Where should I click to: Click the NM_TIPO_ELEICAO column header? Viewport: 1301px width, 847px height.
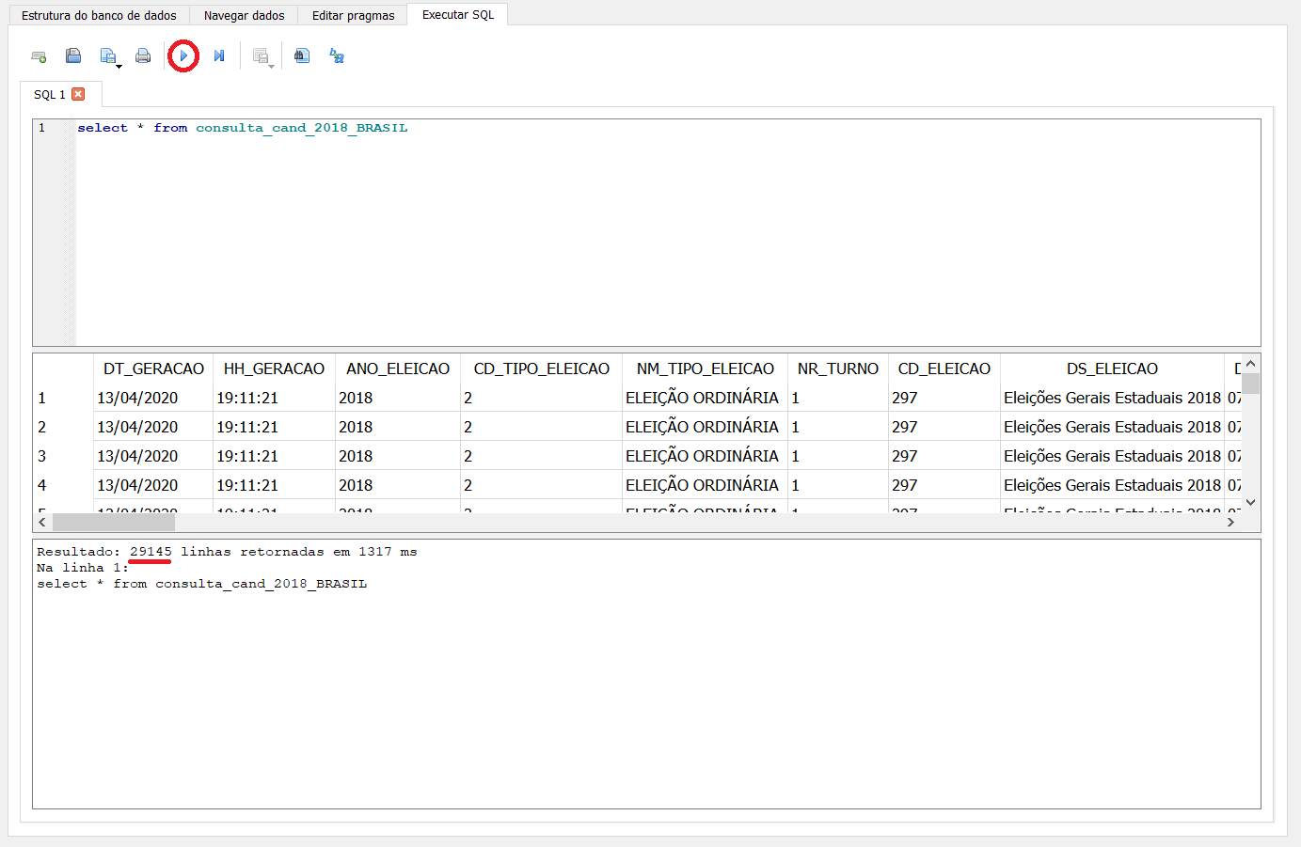pos(705,369)
